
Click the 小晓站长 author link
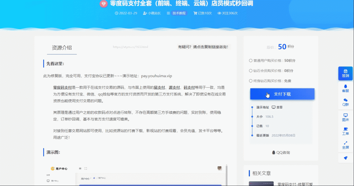[152, 13]
